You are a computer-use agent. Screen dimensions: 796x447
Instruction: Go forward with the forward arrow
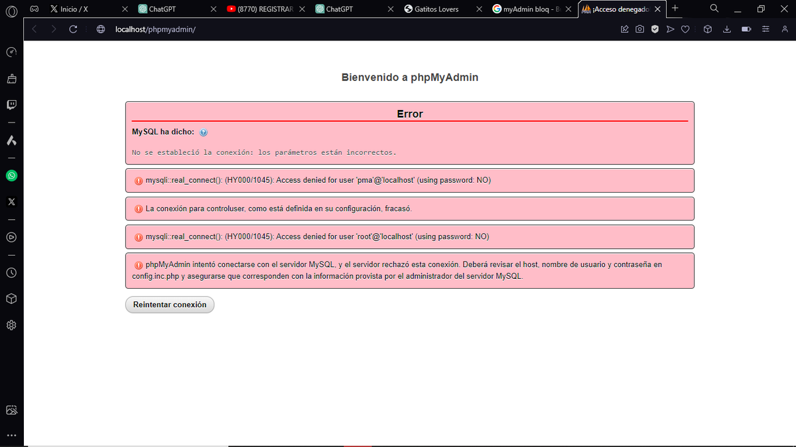pos(54,29)
